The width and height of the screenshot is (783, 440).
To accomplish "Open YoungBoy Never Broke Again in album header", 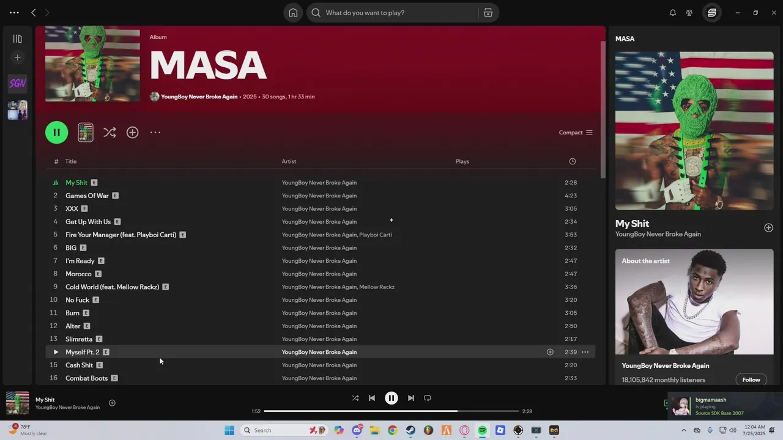I will pyautogui.click(x=199, y=97).
